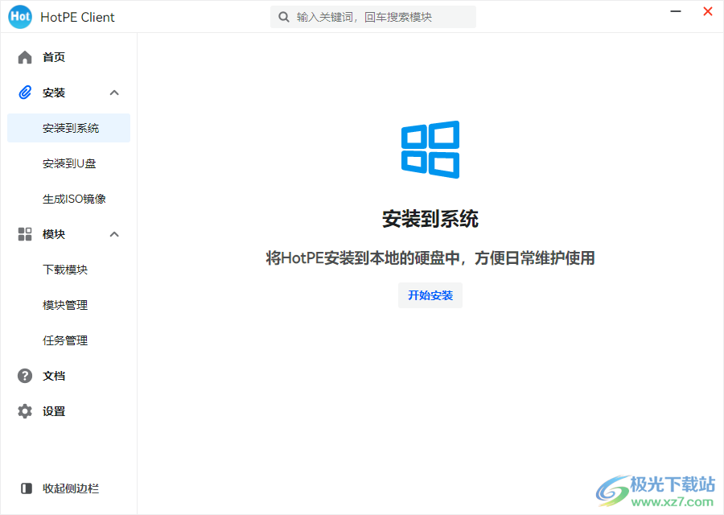Click the HotPE logo icon
724x515 pixels.
[20, 17]
